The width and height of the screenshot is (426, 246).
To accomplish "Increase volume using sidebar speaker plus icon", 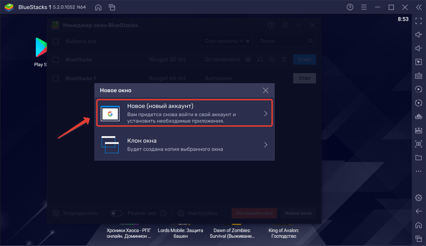I will pyautogui.click(x=419, y=34).
